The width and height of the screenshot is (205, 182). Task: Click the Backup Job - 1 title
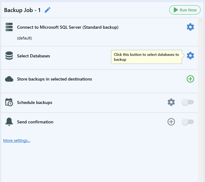(x=22, y=10)
